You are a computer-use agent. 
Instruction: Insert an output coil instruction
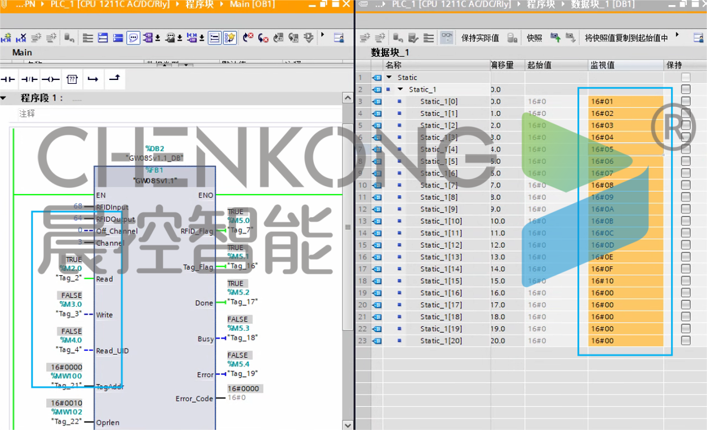click(x=51, y=79)
